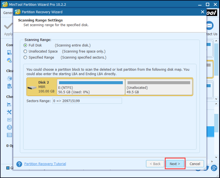Close the Partition Recovery Wizard dialog
220x178 pixels.
(202, 12)
